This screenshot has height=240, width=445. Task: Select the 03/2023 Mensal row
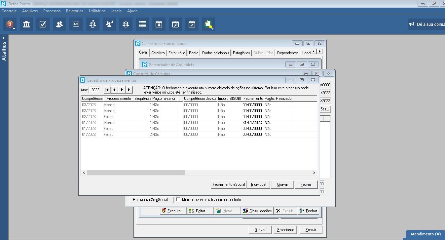click(x=199, y=105)
